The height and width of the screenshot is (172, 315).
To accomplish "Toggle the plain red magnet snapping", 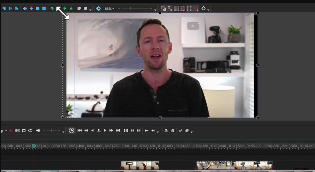I will [196, 8].
